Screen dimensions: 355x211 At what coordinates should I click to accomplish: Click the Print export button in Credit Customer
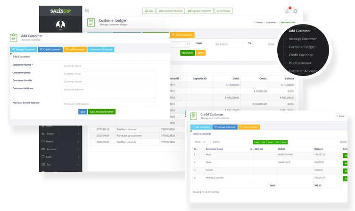[x=284, y=142]
